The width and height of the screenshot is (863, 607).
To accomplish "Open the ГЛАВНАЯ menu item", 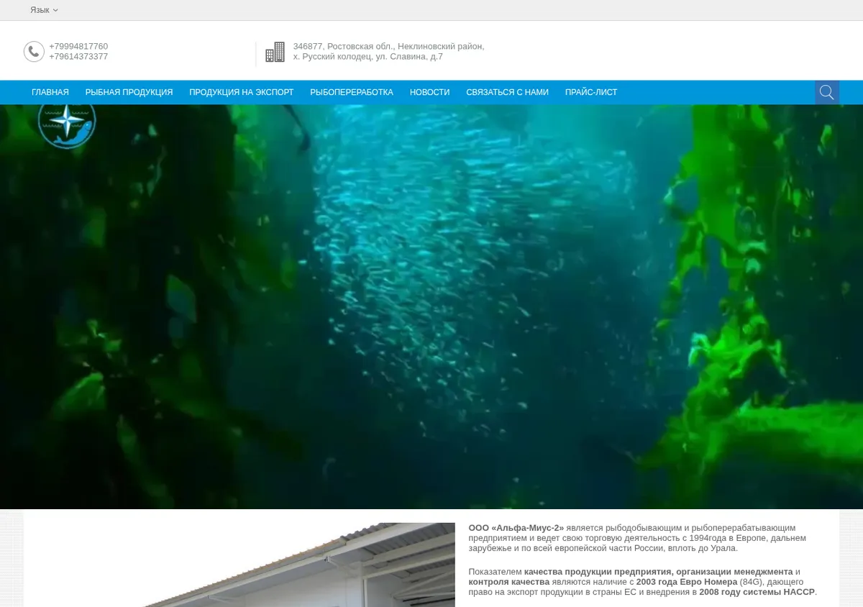I will coord(50,92).
